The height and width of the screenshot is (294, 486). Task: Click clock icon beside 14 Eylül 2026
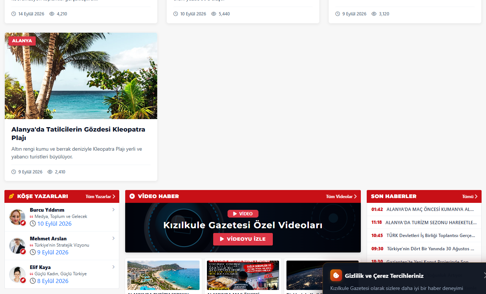tap(14, 14)
